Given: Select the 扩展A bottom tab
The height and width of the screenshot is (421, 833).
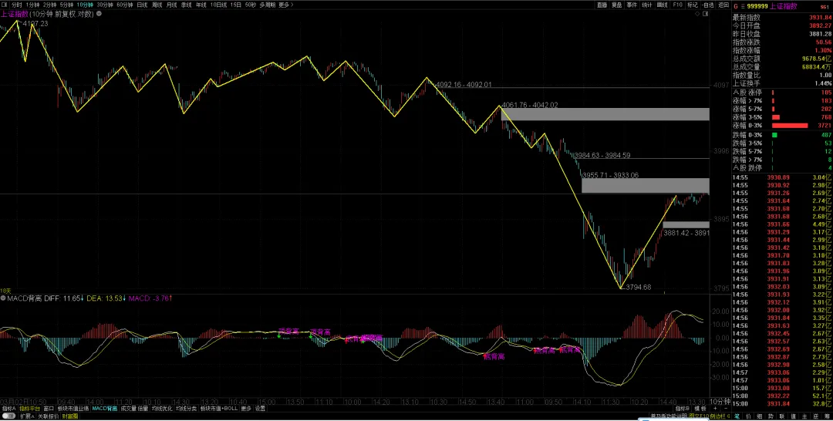Looking at the screenshot, I should tap(26, 416).
